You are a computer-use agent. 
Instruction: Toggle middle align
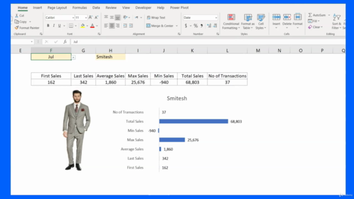(x=112, y=17)
